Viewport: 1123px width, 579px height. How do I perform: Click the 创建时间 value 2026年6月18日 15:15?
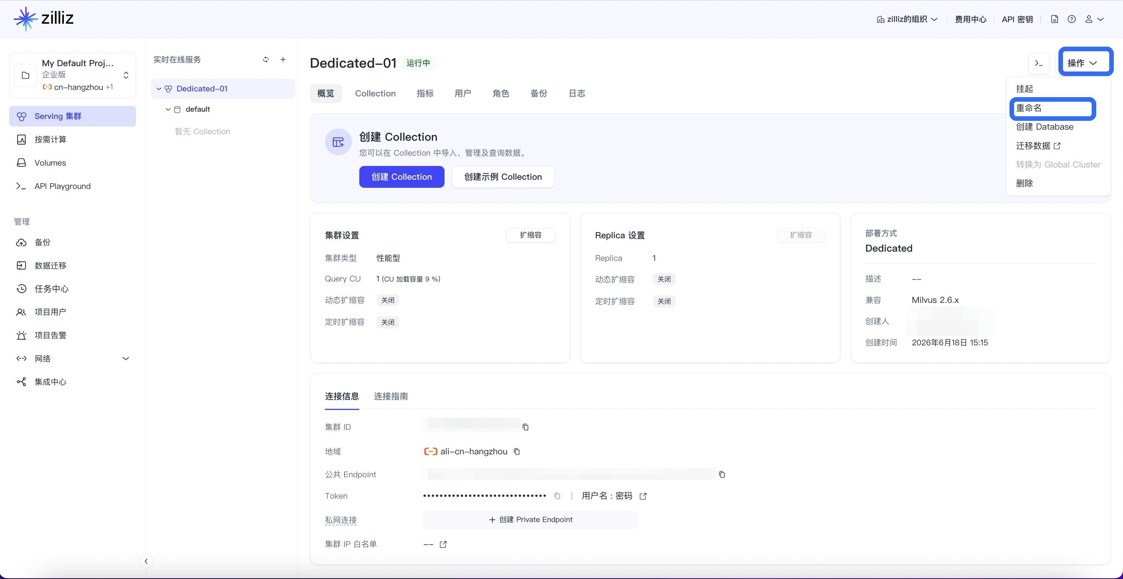pos(950,343)
